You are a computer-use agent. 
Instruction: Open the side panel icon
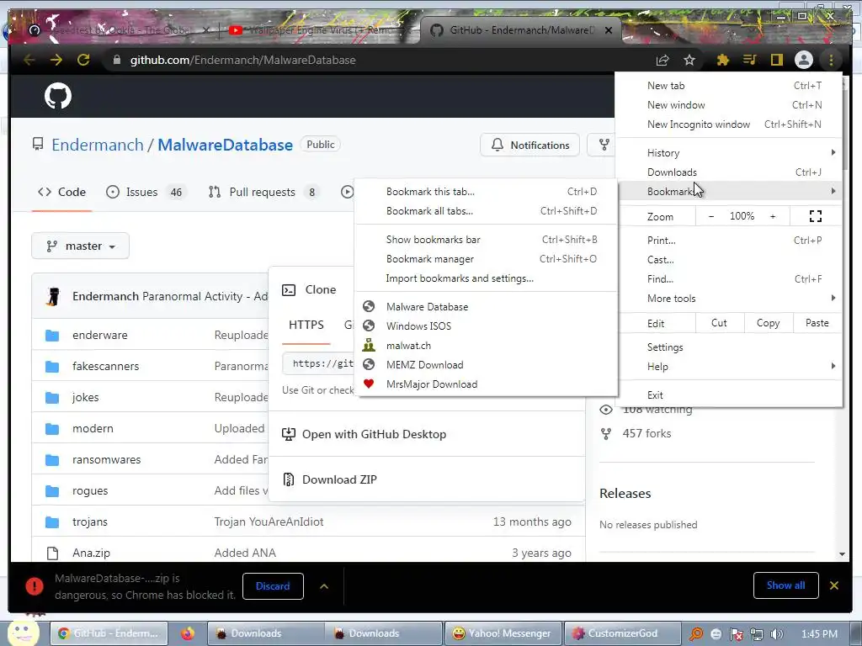pos(776,60)
